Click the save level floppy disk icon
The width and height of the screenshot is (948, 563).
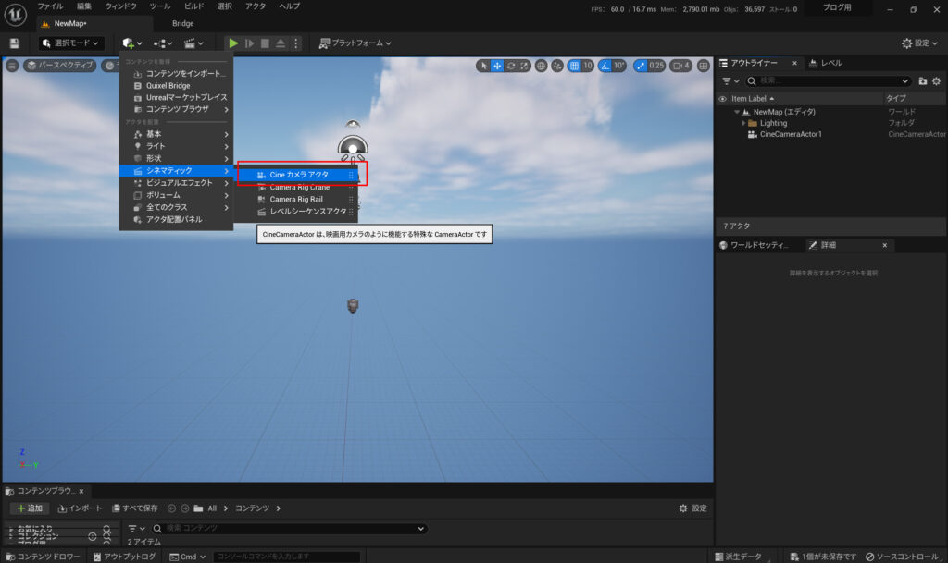point(14,43)
